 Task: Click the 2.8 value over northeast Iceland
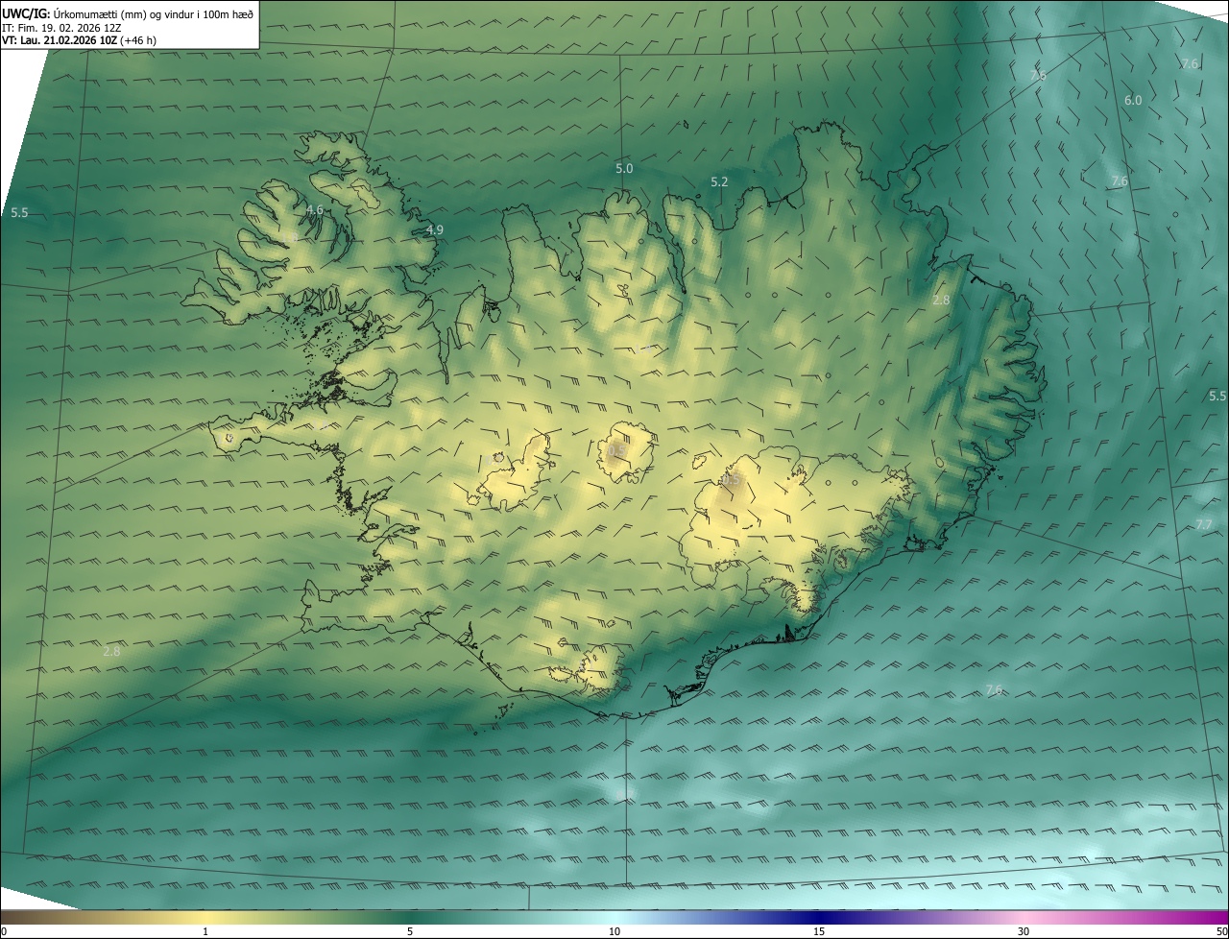[941, 300]
